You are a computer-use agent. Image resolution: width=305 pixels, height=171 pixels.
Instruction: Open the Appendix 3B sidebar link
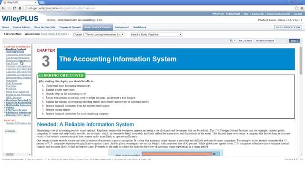(x=19, y=72)
